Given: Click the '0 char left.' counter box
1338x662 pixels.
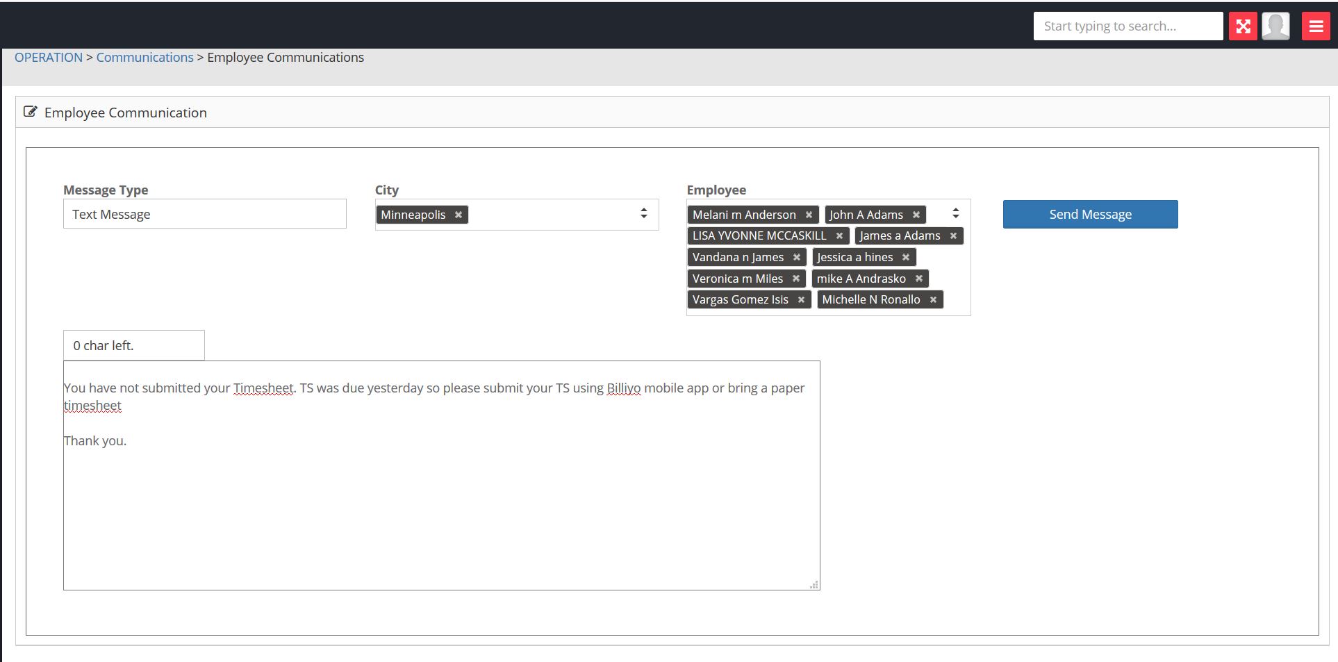Looking at the screenshot, I should point(134,345).
